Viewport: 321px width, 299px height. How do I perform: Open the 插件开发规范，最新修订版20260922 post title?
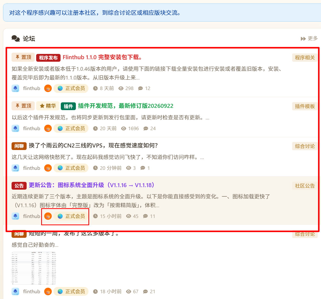tap(126, 106)
